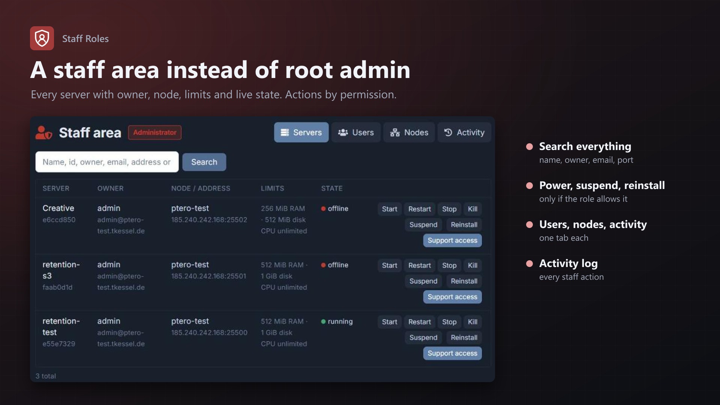Open the Activity tab
Viewport: 720px width, 405px height.
[464, 132]
